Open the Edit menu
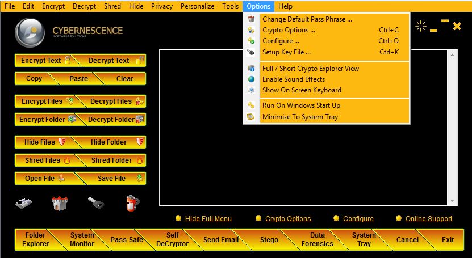 [x=28, y=6]
